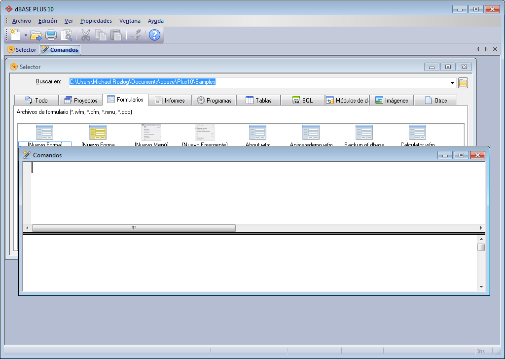Click the Comandos horizontal scrollbar thumb
505x359 pixels.
click(134, 228)
